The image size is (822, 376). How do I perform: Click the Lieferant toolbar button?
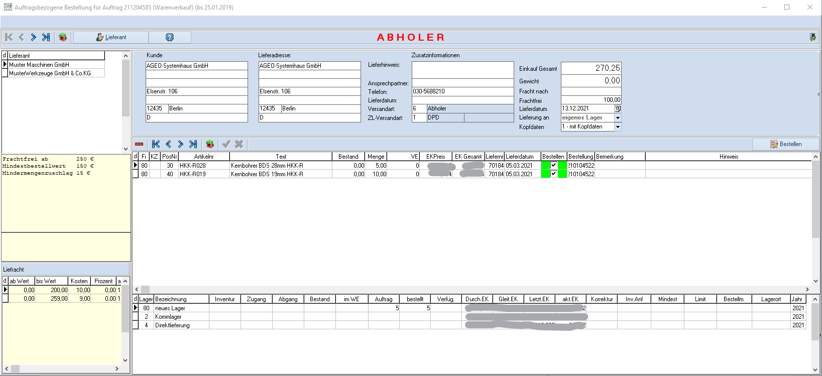pos(111,37)
